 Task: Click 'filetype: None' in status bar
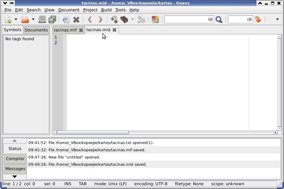click(x=189, y=184)
